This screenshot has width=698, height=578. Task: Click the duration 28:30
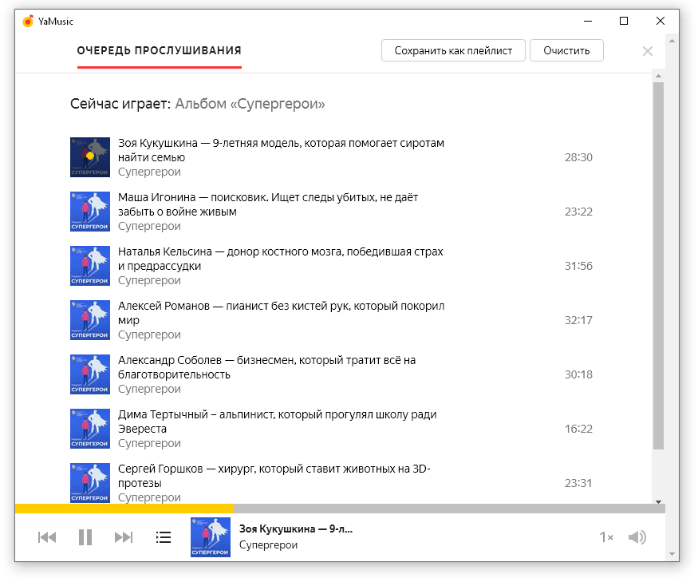[578, 157]
